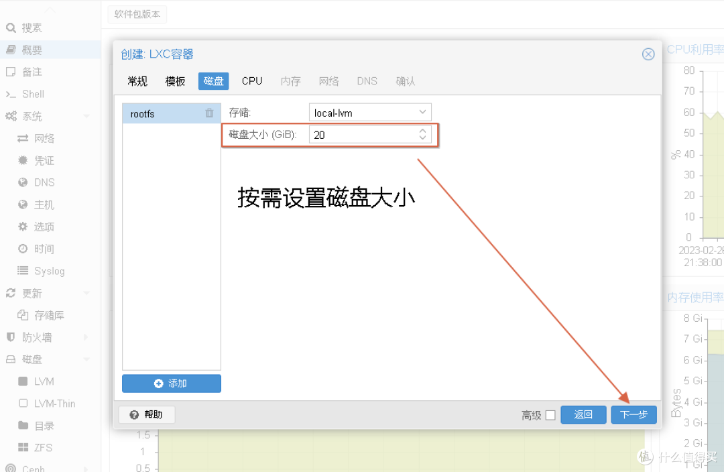The image size is (724, 472).
Task: Enable the 高级 advanced checkbox
Action: 550,415
